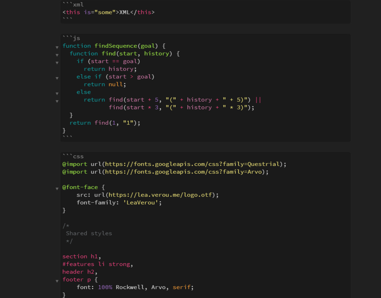Collapse the @font-face block fold arrow
The width and height of the screenshot is (381, 298).
[57, 189]
